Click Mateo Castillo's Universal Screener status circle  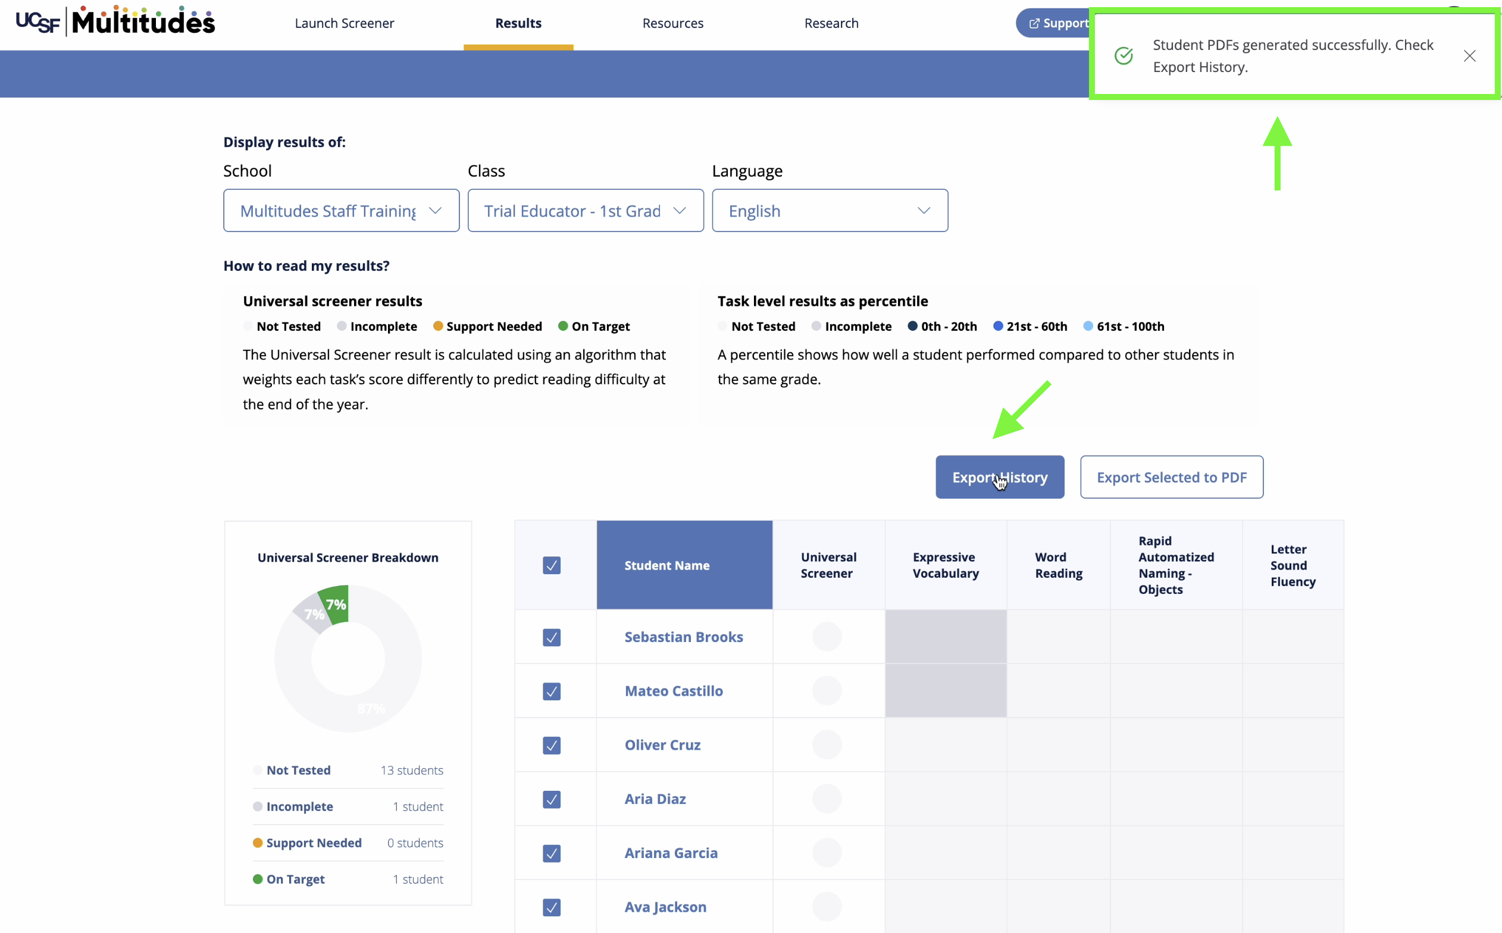coord(827,690)
